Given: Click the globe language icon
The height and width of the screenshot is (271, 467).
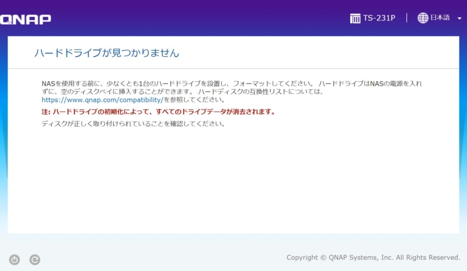Looking at the screenshot, I should click(x=423, y=18).
